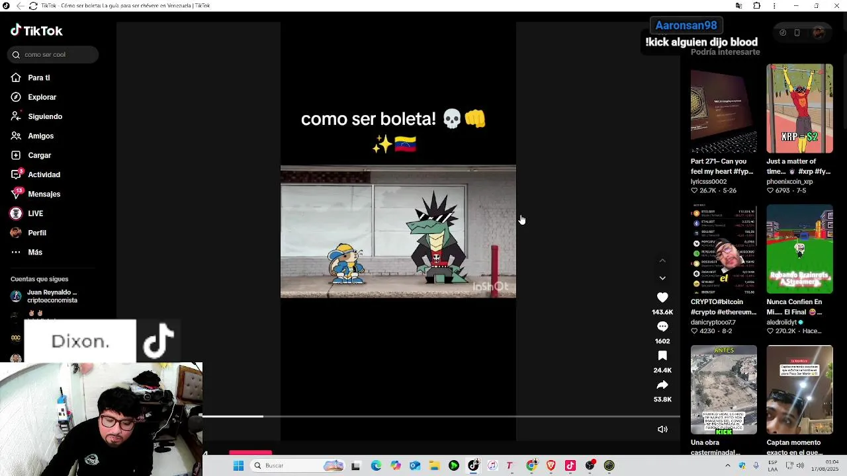Click the Para ti home icon
Screen dimensions: 847x476
16,77
